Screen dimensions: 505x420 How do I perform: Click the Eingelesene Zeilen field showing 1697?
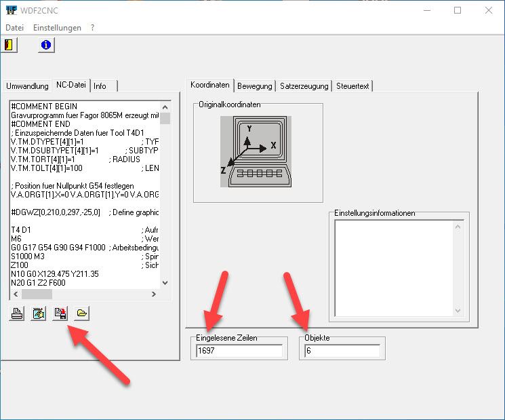pos(239,351)
